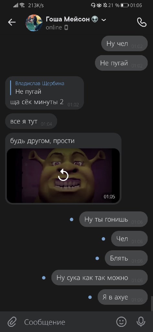Tap the 'будь другом, прости' caption
153x332 pixels.
pos(42,141)
